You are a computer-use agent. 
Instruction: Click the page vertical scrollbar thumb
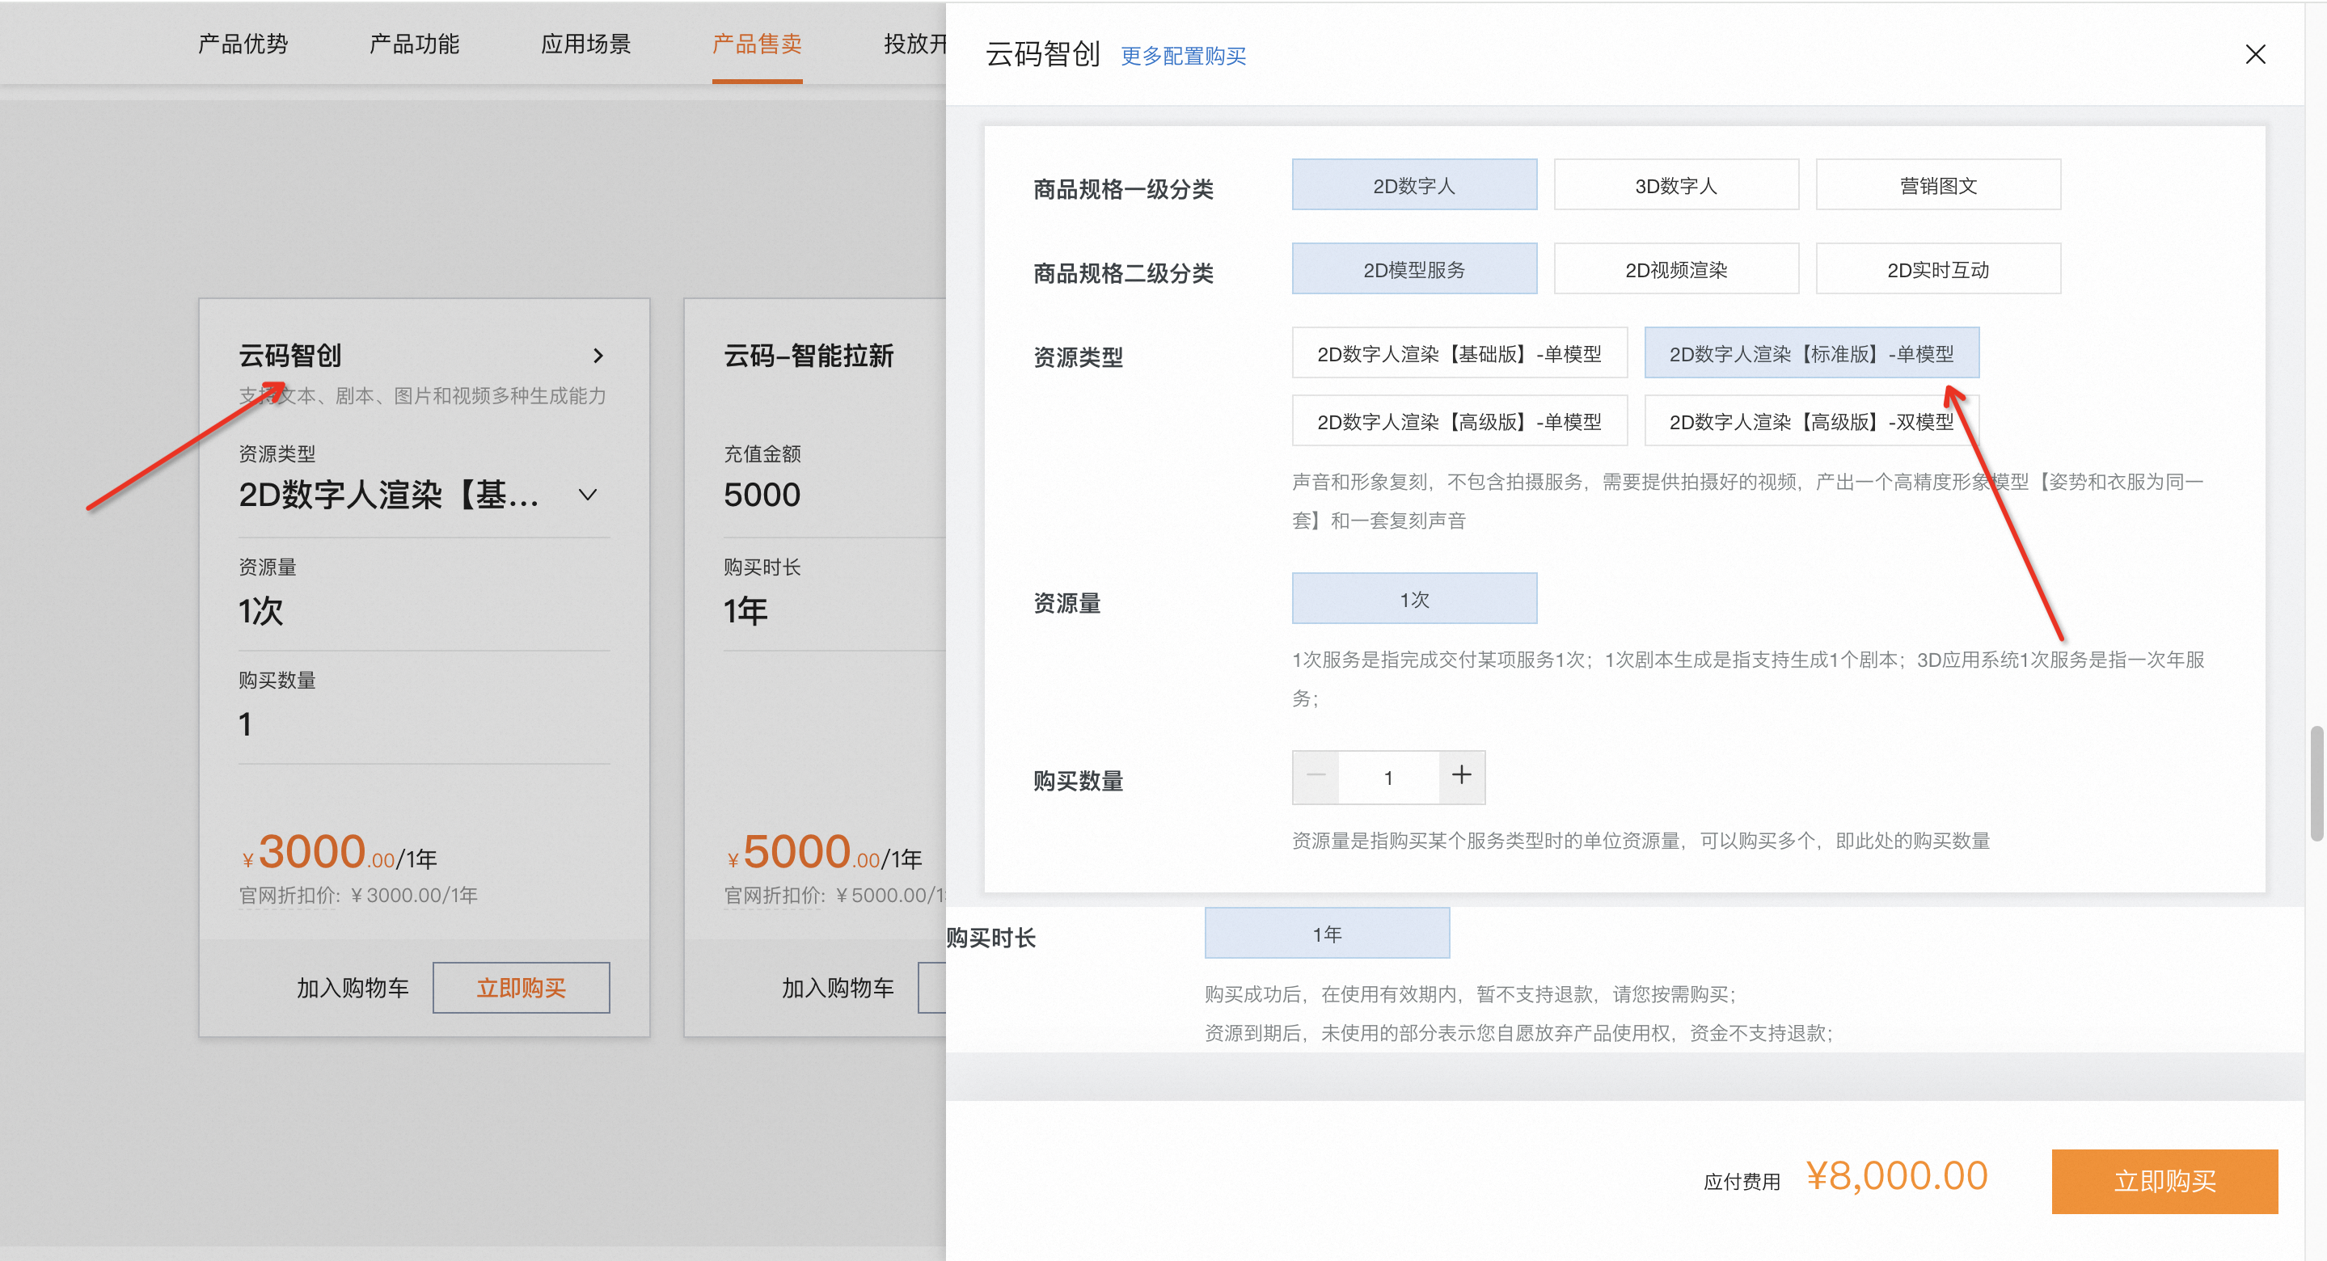tap(2317, 782)
